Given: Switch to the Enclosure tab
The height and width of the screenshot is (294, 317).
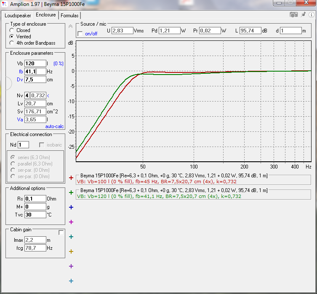Looking at the screenshot, I should (x=46, y=15).
